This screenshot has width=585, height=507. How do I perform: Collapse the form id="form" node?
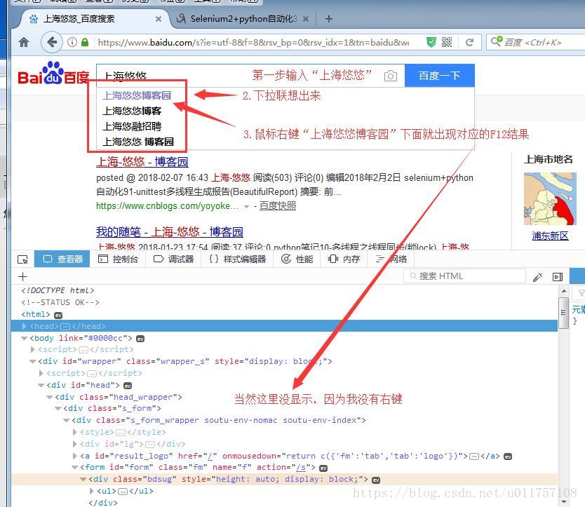click(x=74, y=468)
